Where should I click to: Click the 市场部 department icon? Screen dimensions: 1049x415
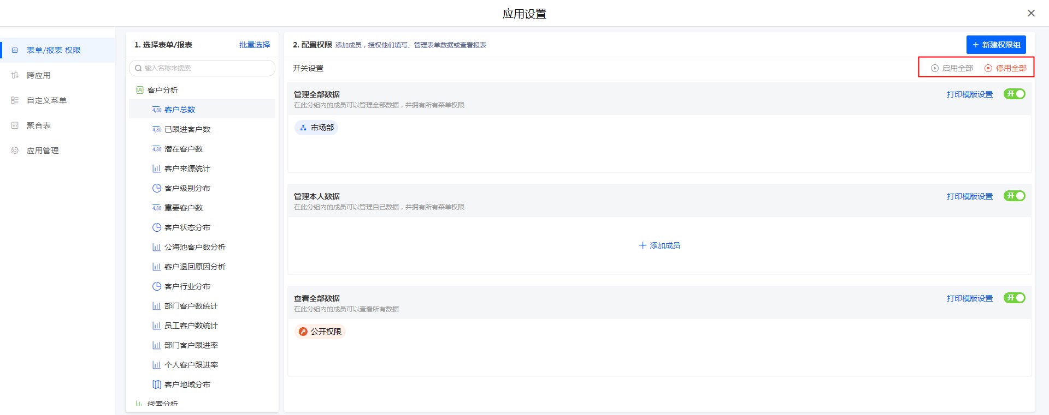[303, 128]
